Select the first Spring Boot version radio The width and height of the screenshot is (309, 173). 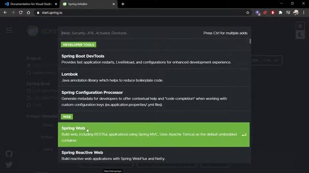click(x=29, y=91)
